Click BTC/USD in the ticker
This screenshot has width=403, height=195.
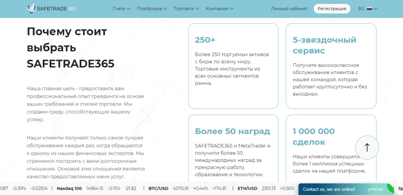(158, 189)
